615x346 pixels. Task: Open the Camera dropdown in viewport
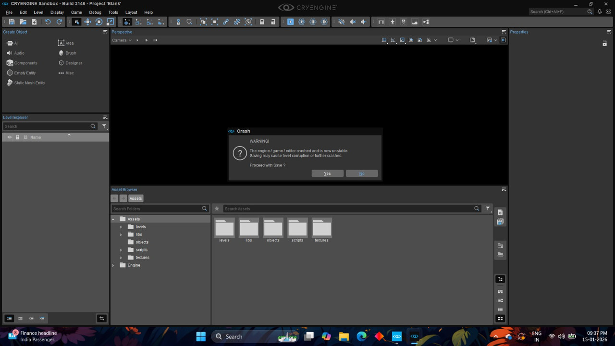(x=122, y=40)
